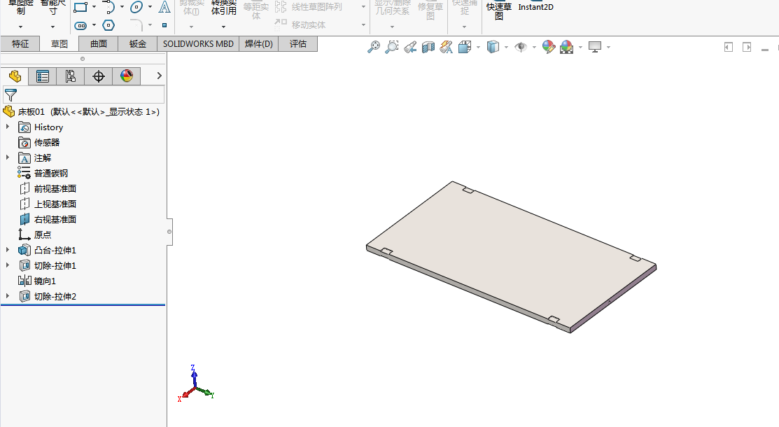The image size is (779, 427).
Task: Click Zoom to Area icon
Action: pyautogui.click(x=392, y=47)
